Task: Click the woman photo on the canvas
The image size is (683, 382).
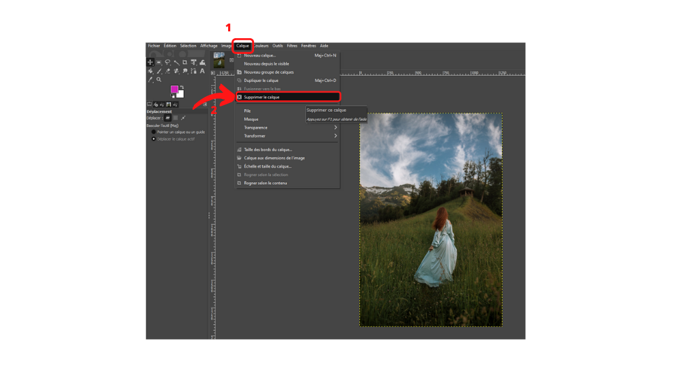Action: (x=431, y=220)
